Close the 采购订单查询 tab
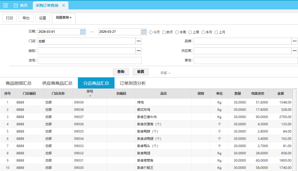The image size is (298, 171). pos(64,5)
